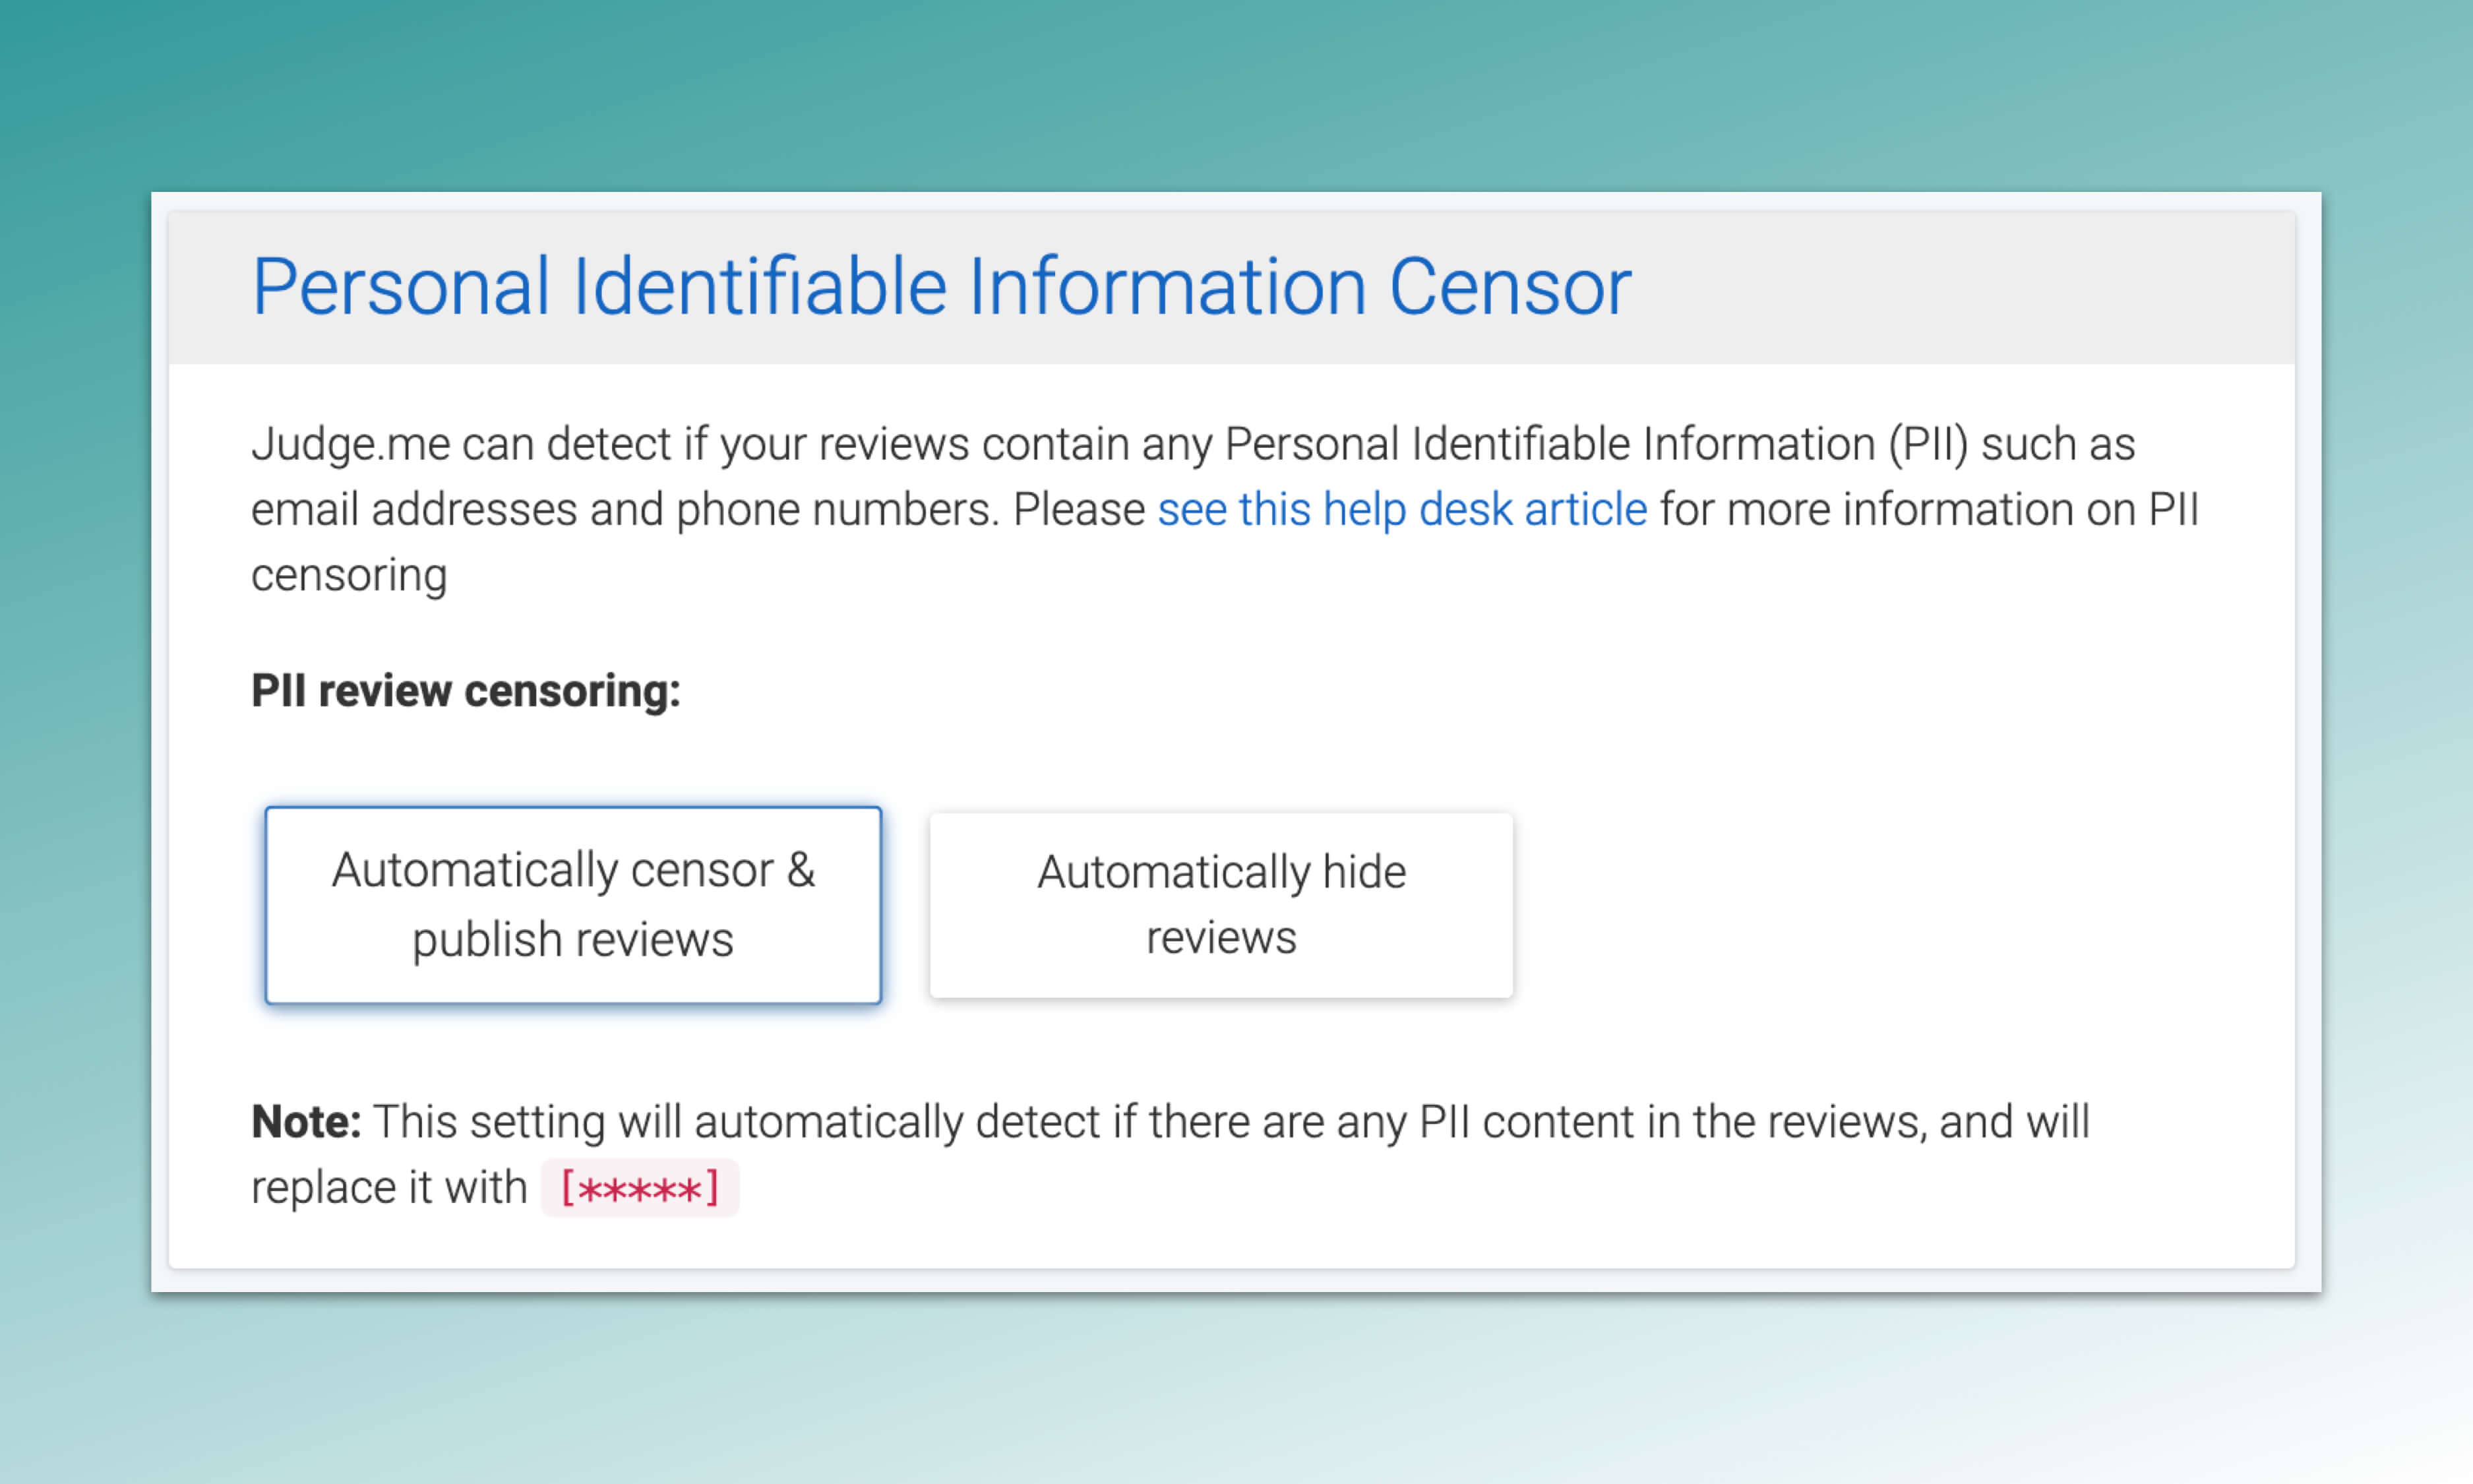The width and height of the screenshot is (2473, 1484).
Task: Click the "replace it with" text
Action: click(389, 1188)
